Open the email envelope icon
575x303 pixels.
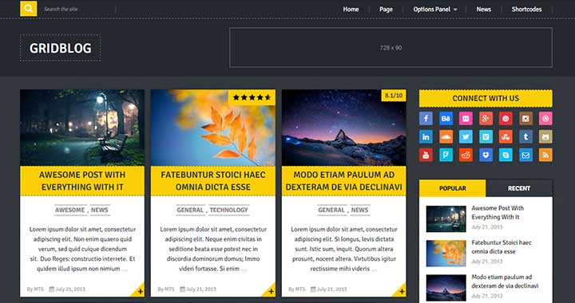[x=525, y=155]
